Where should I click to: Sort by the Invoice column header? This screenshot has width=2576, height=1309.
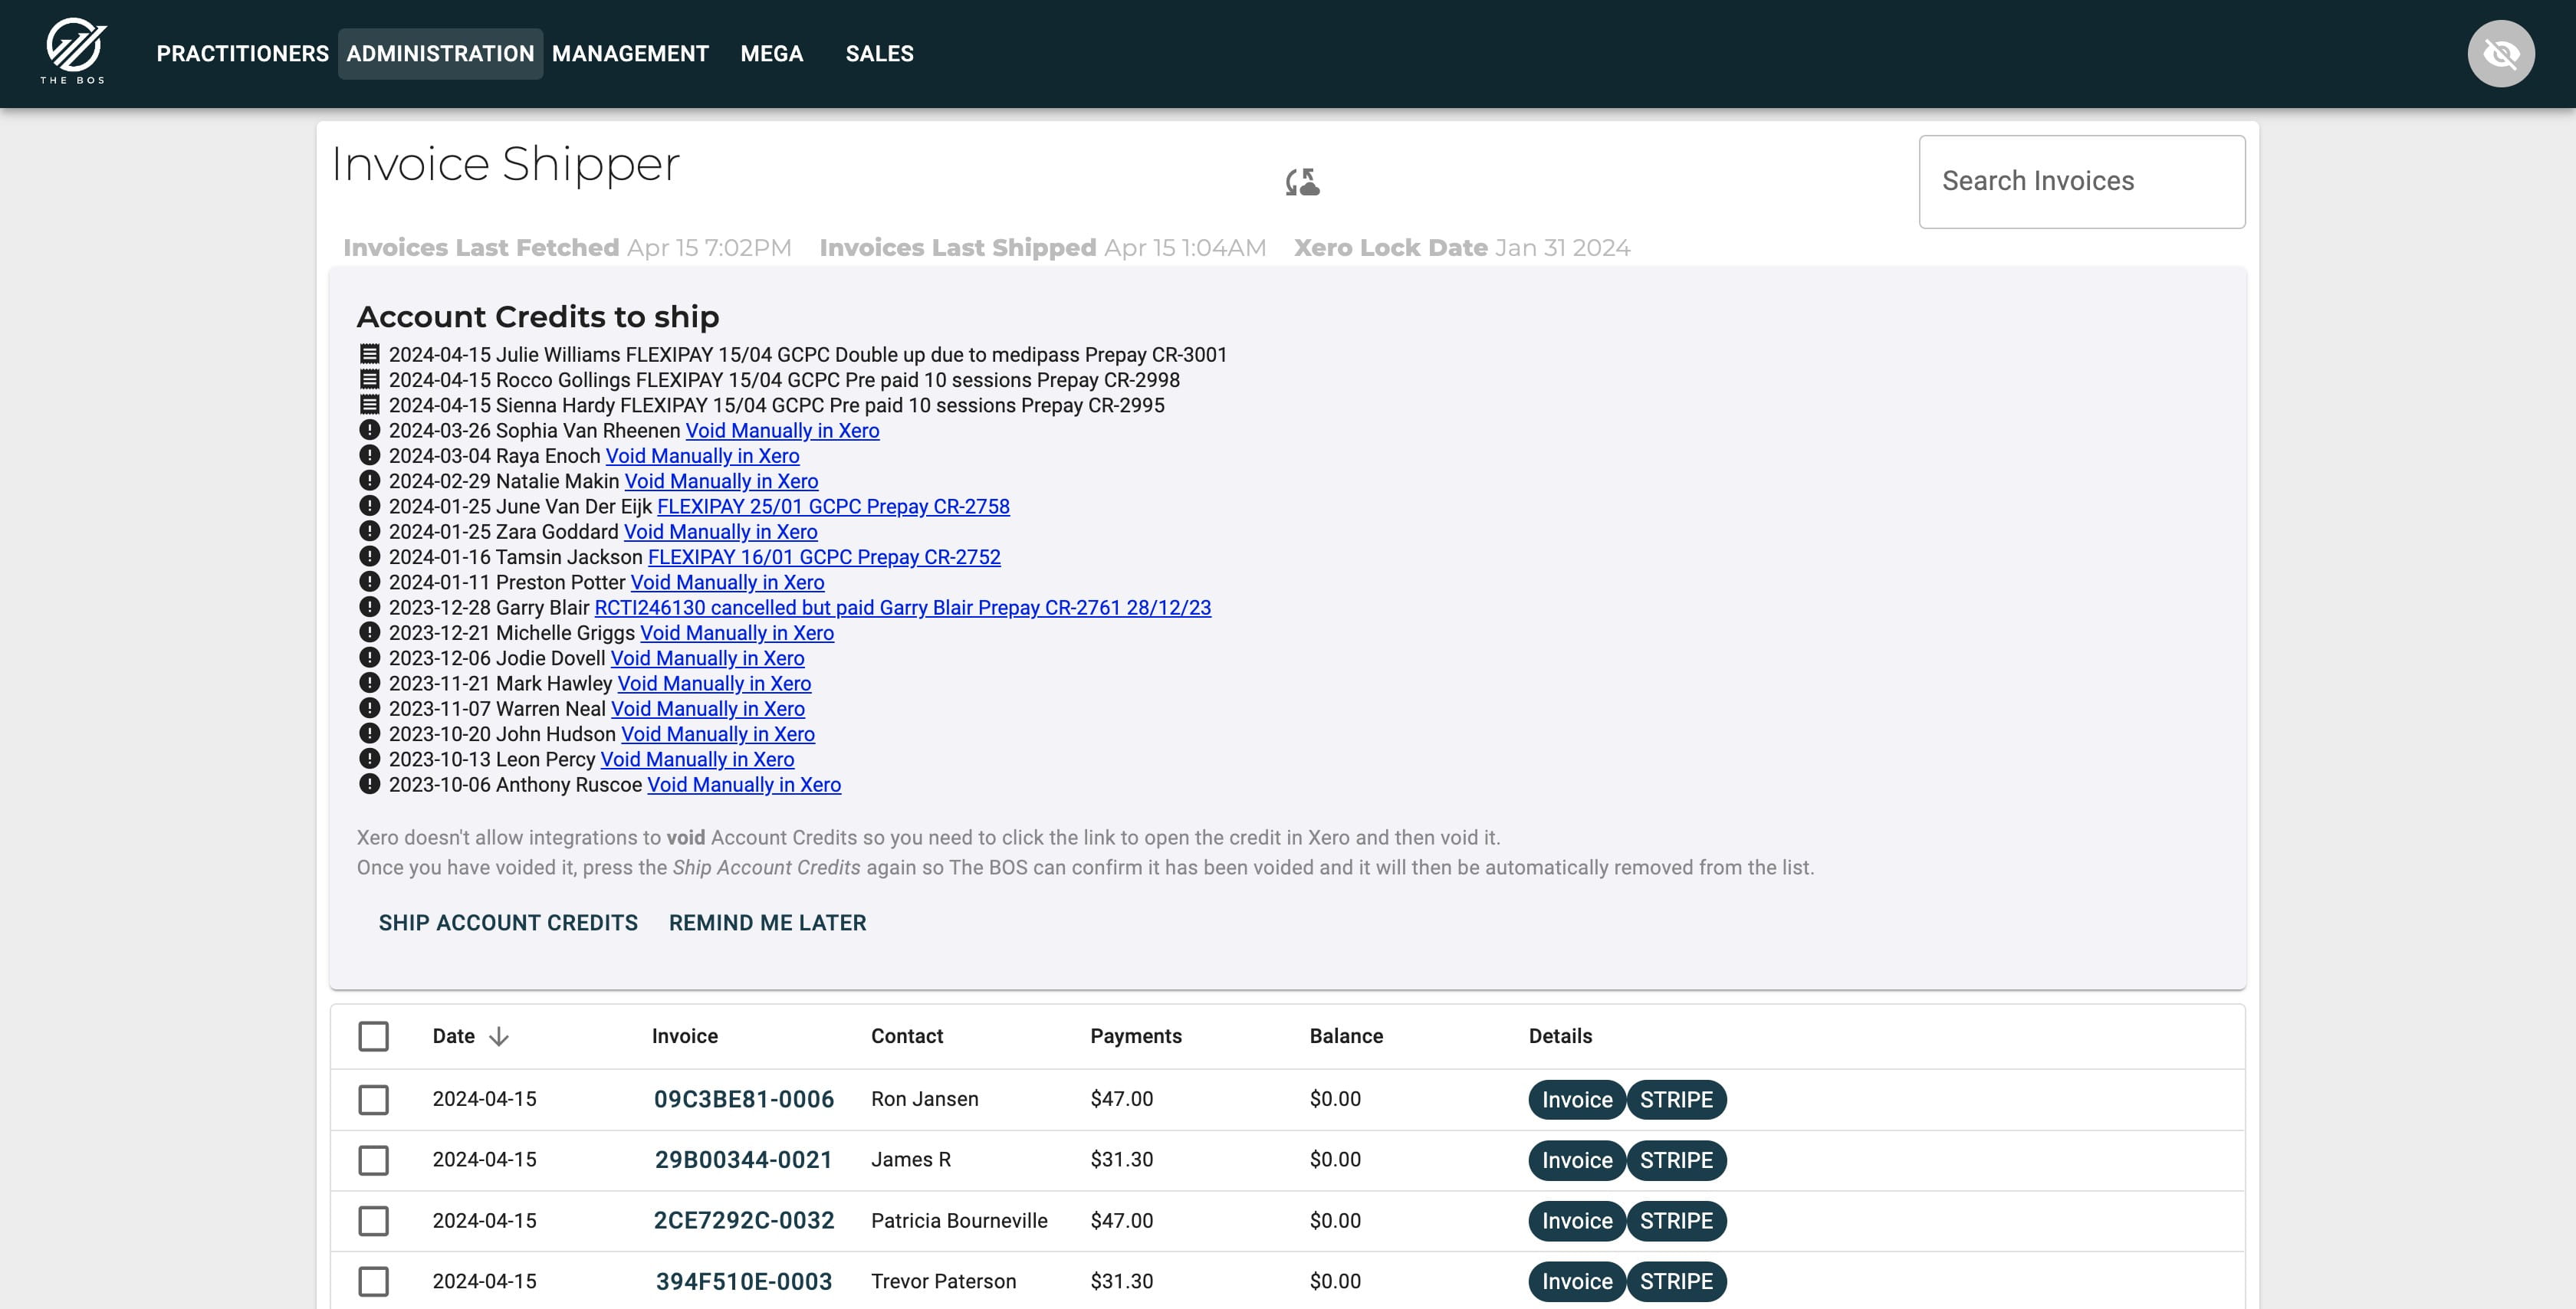(x=684, y=1036)
